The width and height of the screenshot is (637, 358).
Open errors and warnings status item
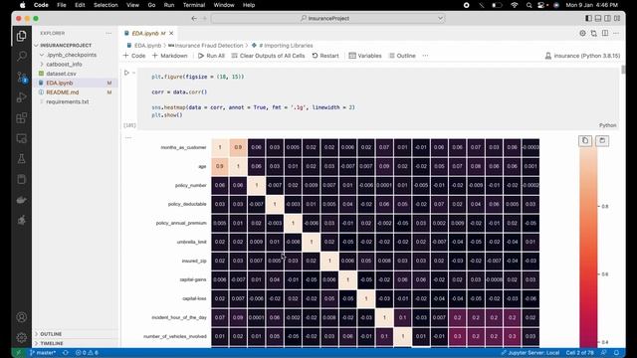(87, 353)
